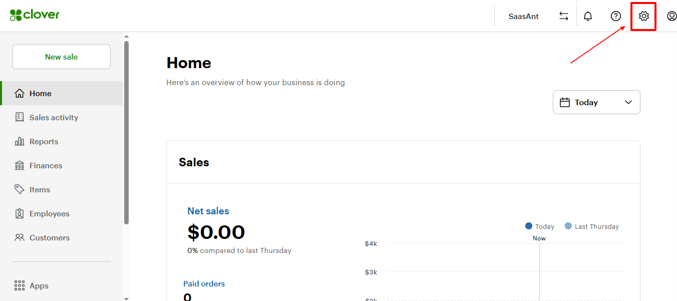Click the Paid orders link

tap(204, 283)
